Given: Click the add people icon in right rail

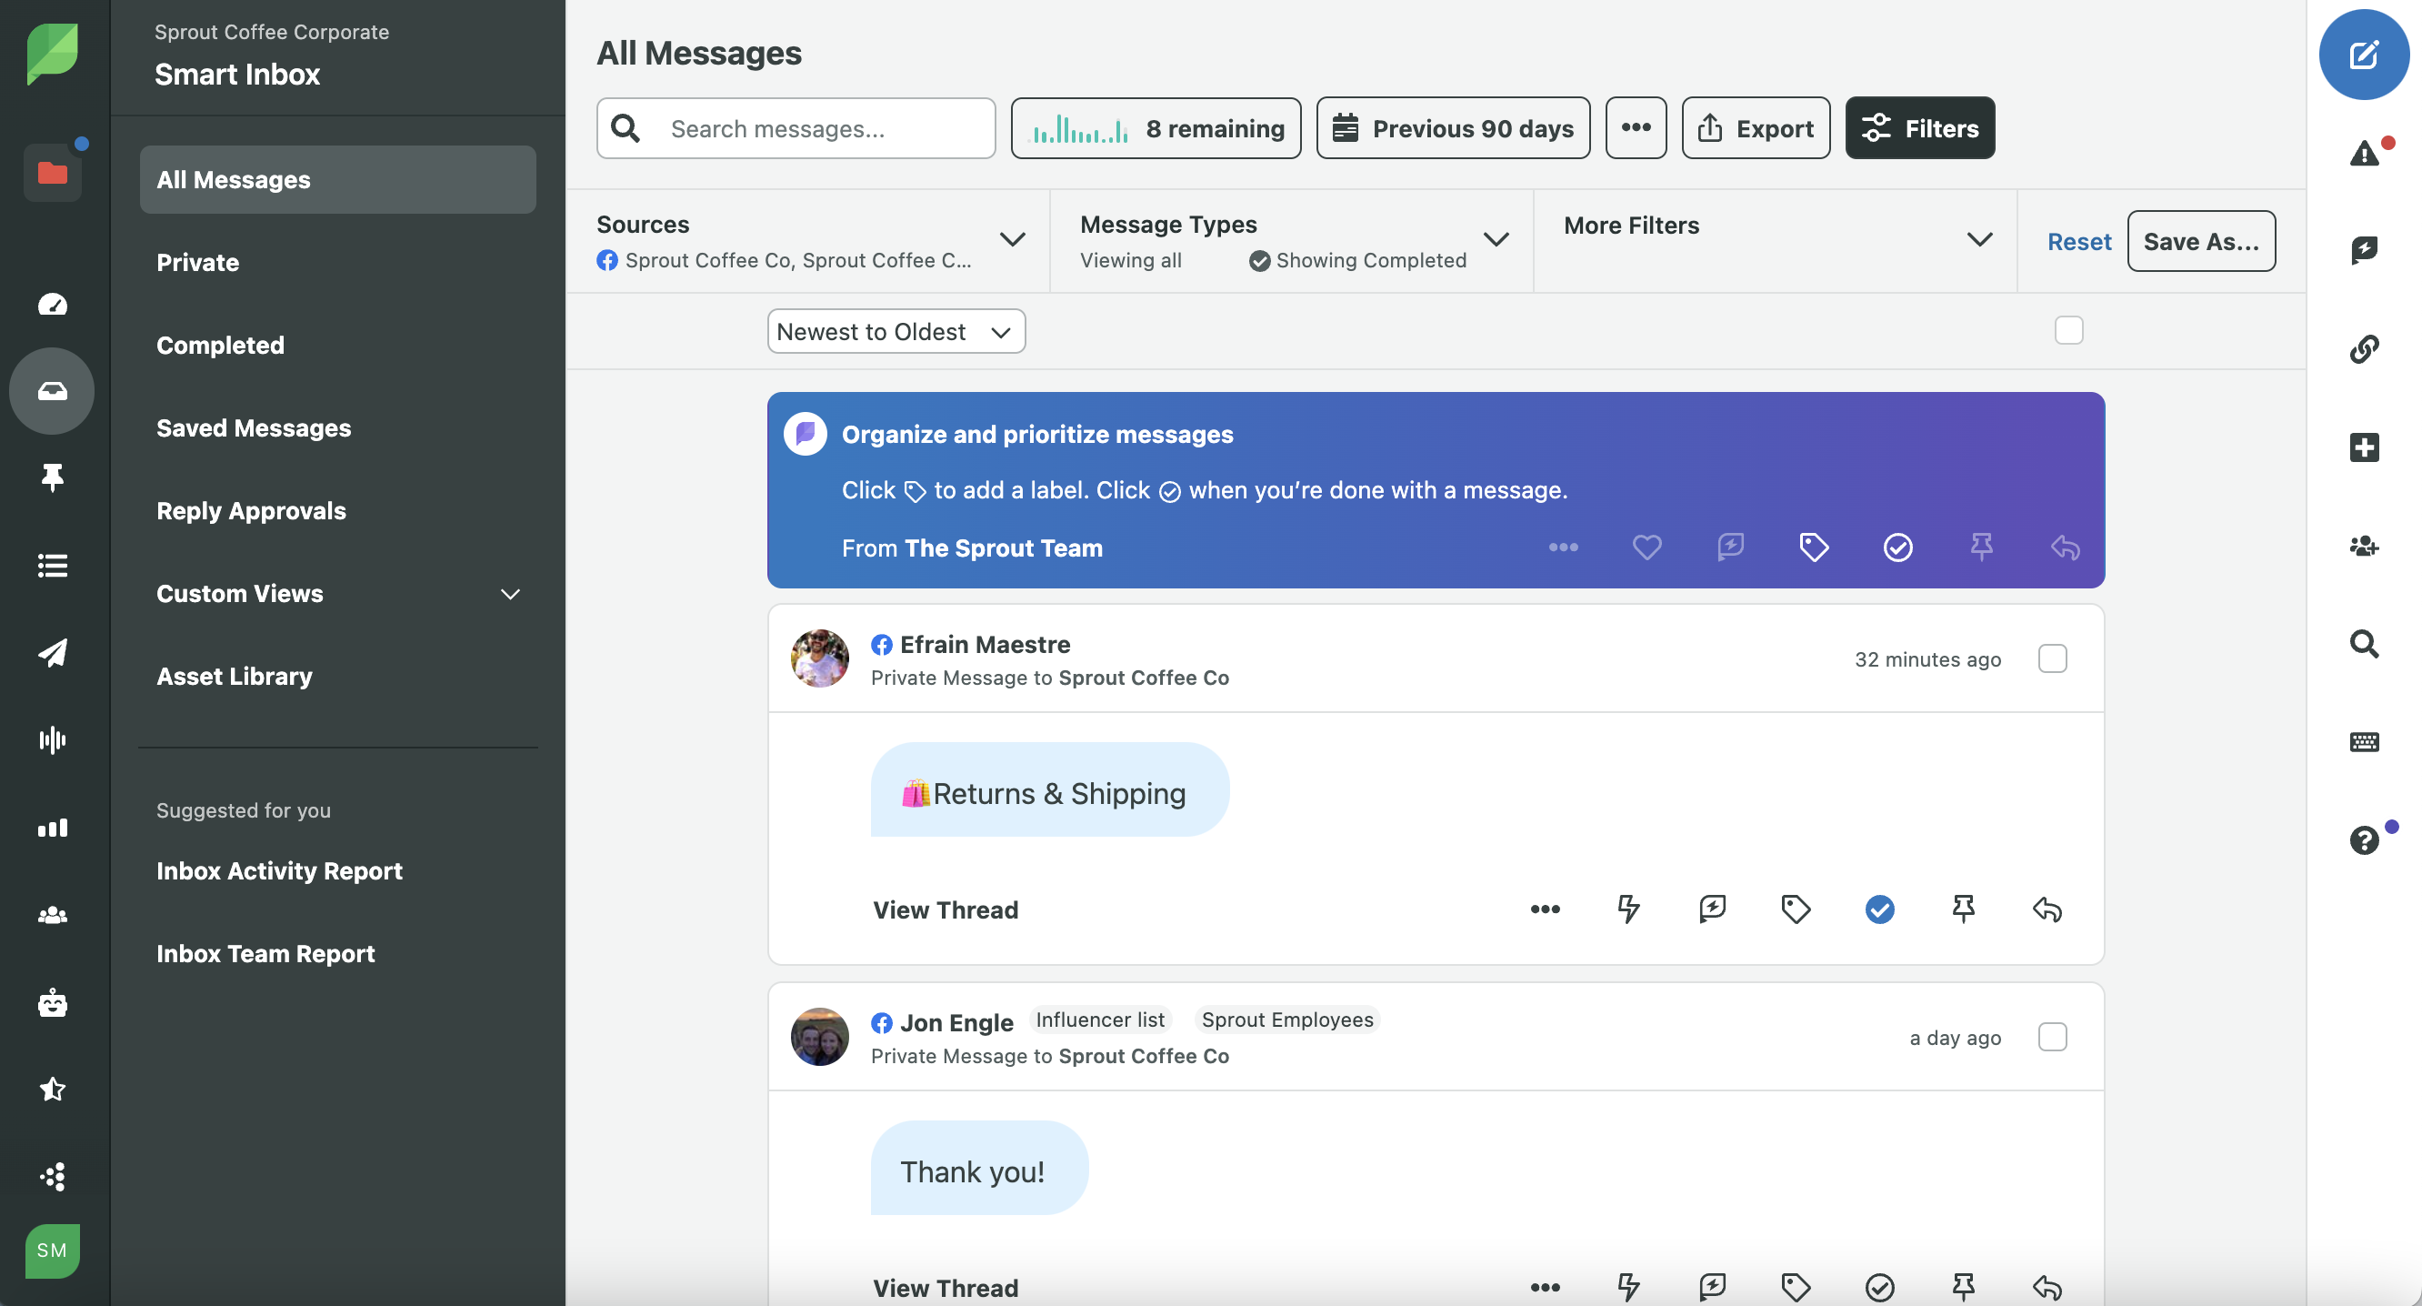Looking at the screenshot, I should pos(2364,546).
